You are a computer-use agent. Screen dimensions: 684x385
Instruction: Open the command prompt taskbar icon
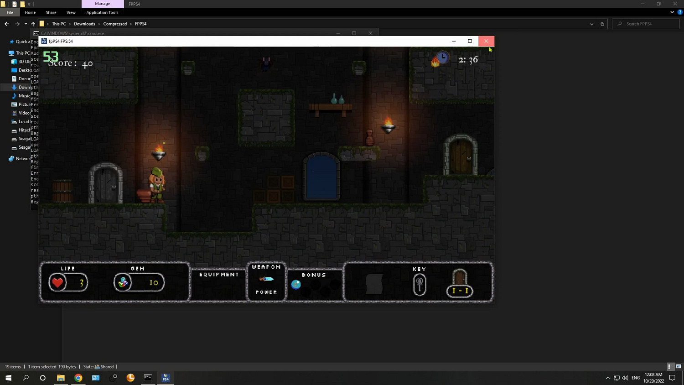(x=148, y=378)
